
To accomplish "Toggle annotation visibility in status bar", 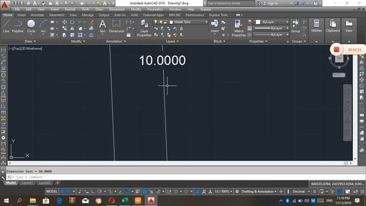I will tap(197, 192).
